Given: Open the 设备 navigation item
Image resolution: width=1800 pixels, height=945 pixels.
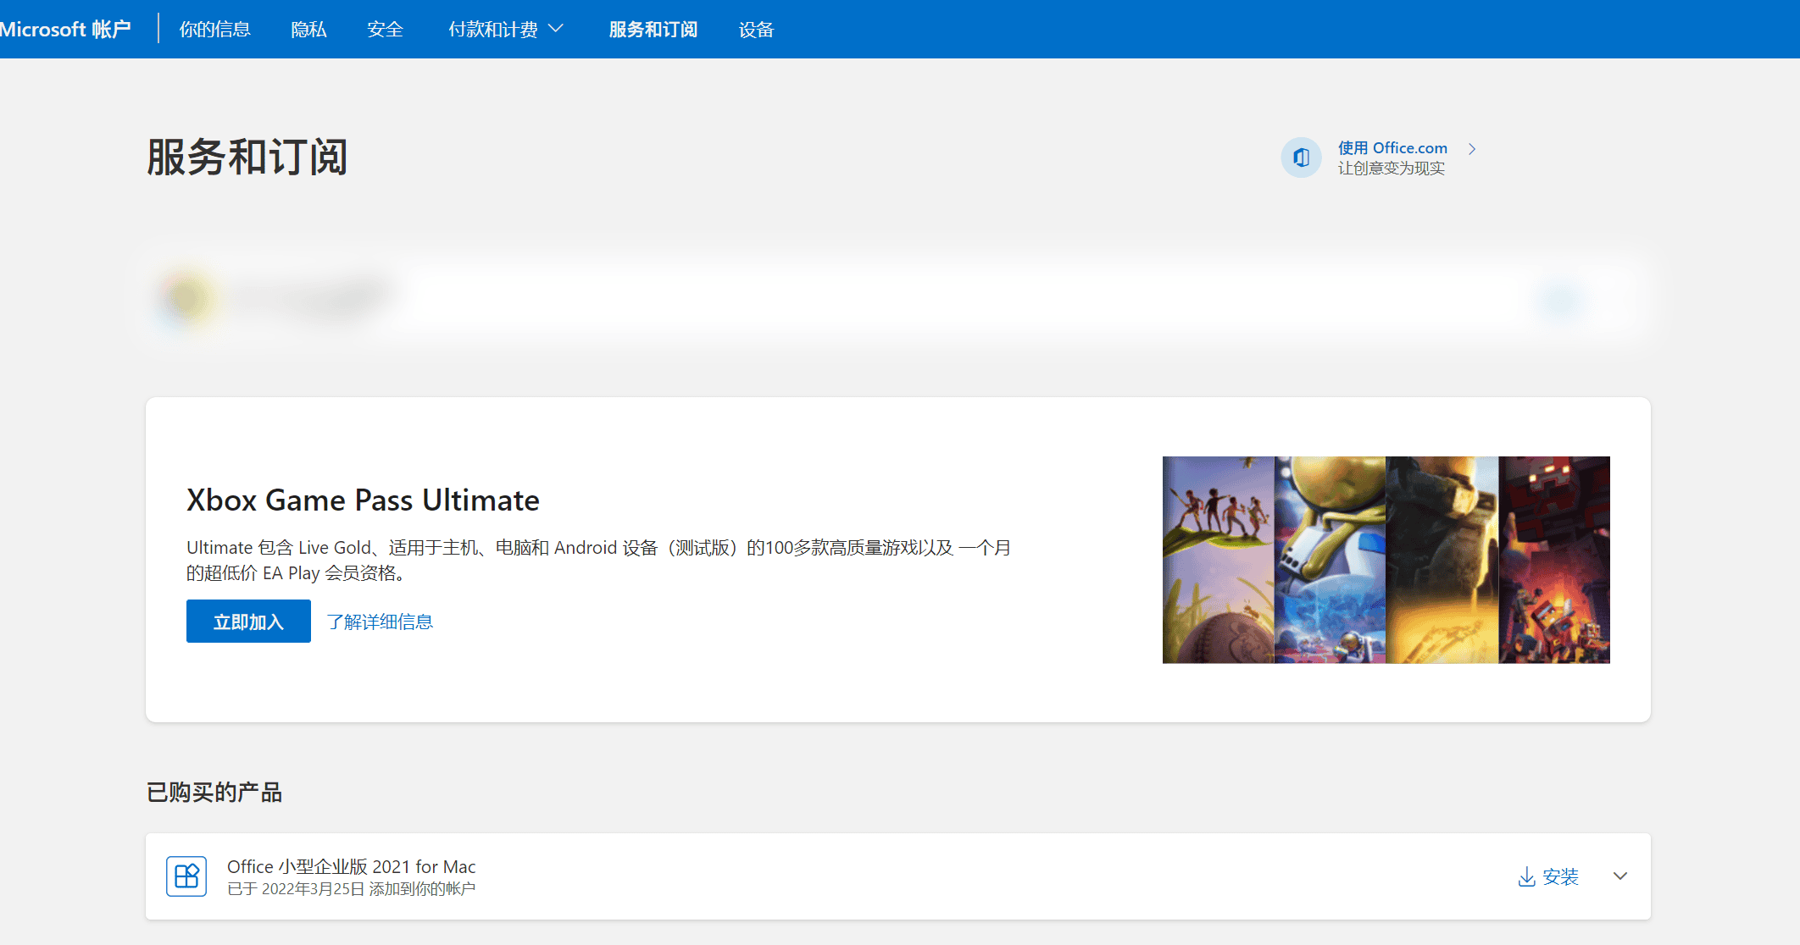Looking at the screenshot, I should click(756, 30).
